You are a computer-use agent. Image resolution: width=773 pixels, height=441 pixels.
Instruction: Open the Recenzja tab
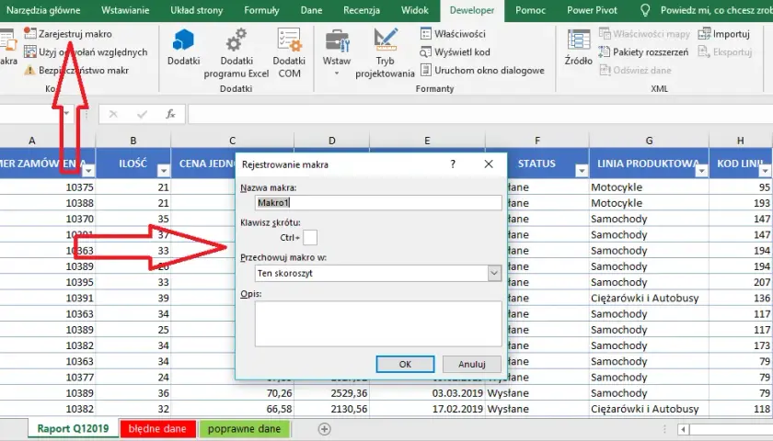pyautogui.click(x=362, y=10)
